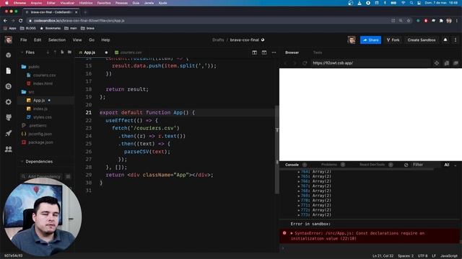The width and height of the screenshot is (462, 259).
Task: Open the file Explorer in the activity bar
Action: pos(8,71)
